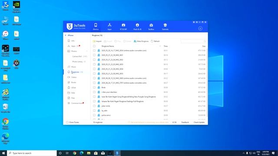Switch to the iDevice tab

96,26
